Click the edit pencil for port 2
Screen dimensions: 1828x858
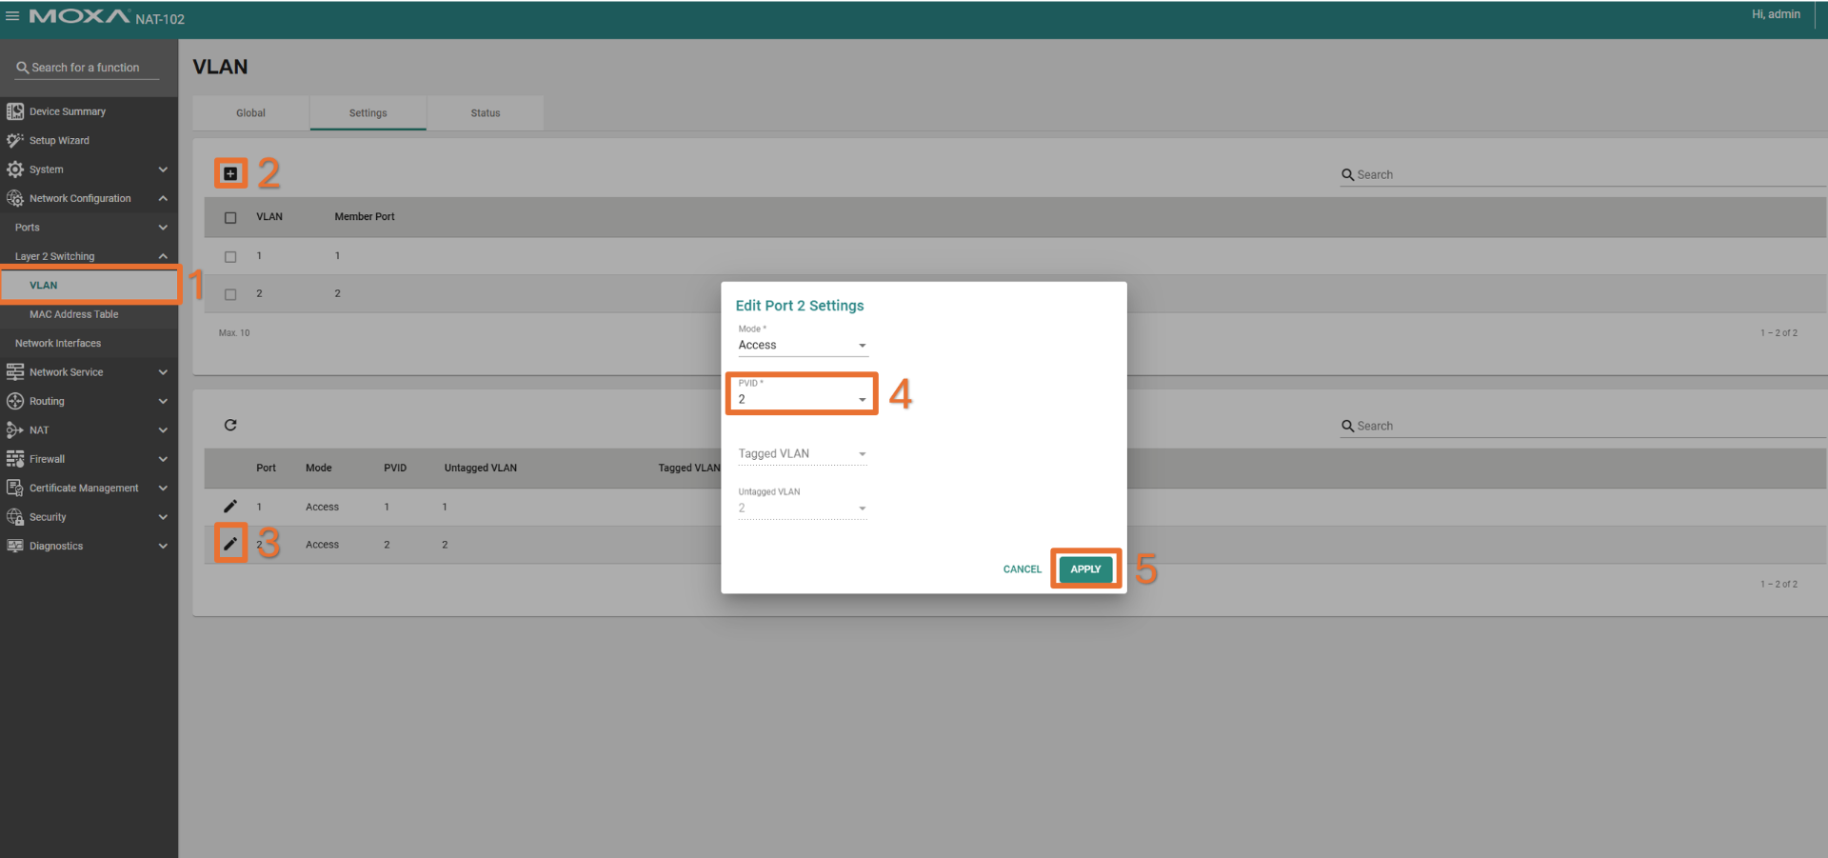[230, 544]
